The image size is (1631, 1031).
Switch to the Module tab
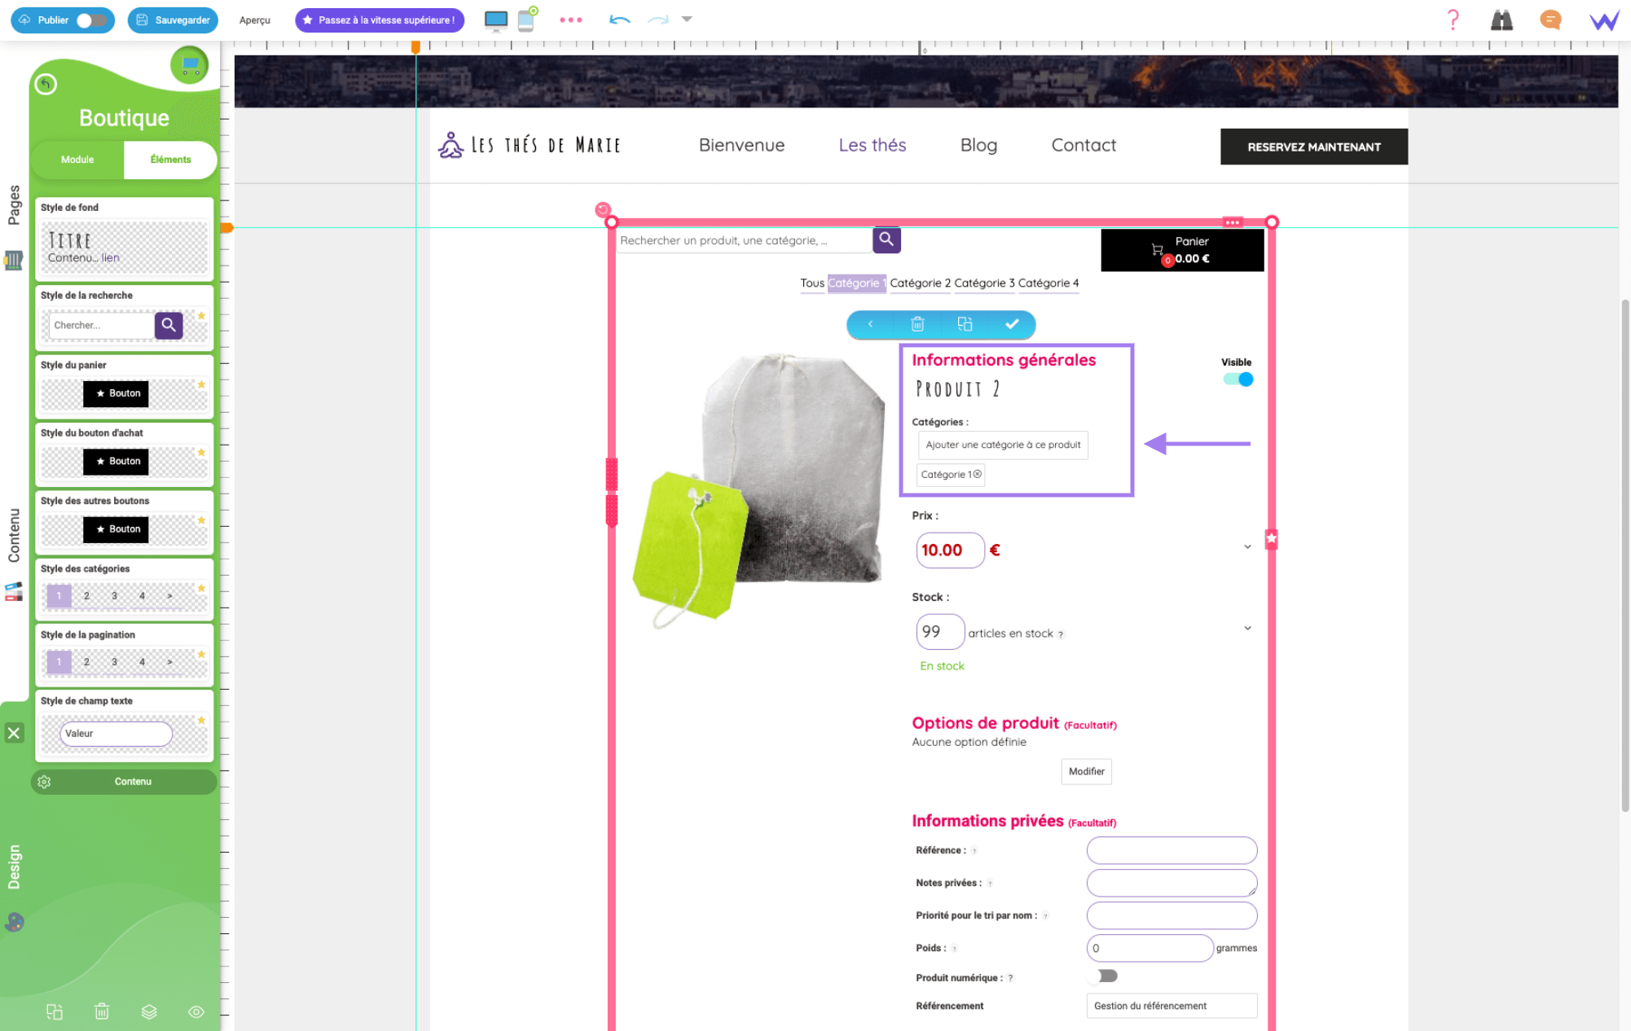(x=77, y=160)
